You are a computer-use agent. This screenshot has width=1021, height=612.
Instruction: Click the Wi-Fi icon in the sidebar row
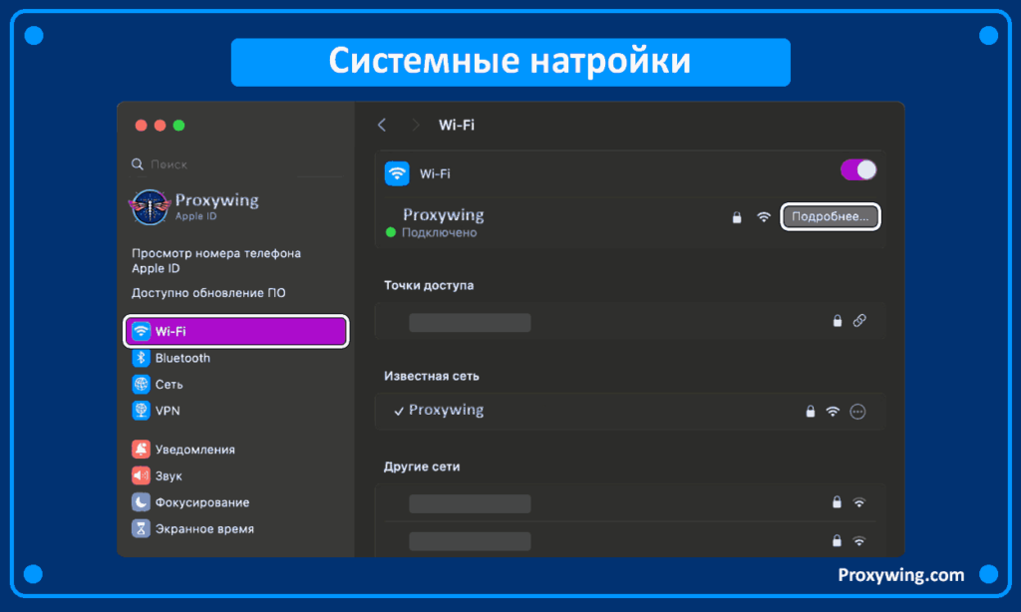point(141,331)
